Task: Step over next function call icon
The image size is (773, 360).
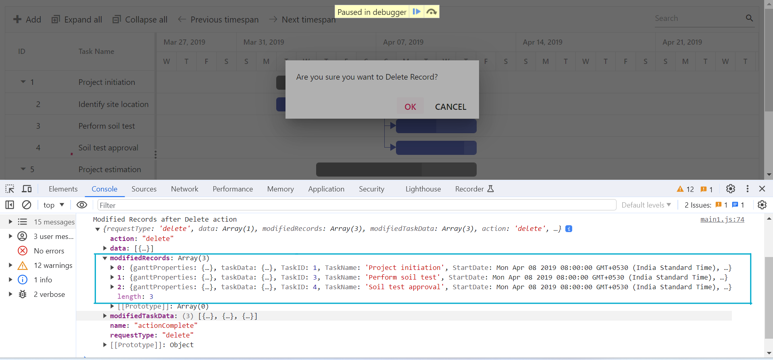Action: pos(431,12)
